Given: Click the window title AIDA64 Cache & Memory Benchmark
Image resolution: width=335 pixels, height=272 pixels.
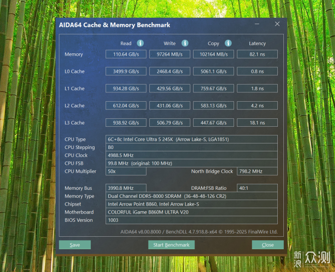Looking at the screenshot, I should tap(114, 25).
